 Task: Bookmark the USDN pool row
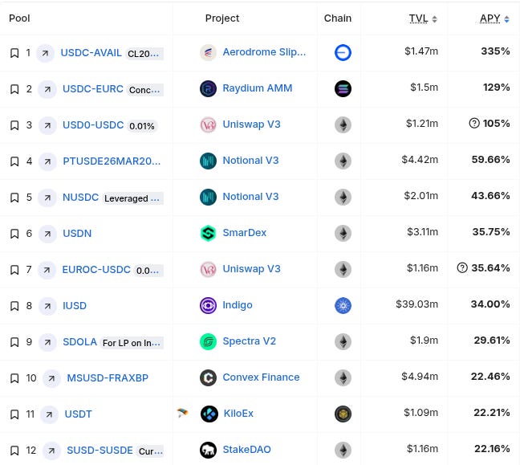coord(14,234)
